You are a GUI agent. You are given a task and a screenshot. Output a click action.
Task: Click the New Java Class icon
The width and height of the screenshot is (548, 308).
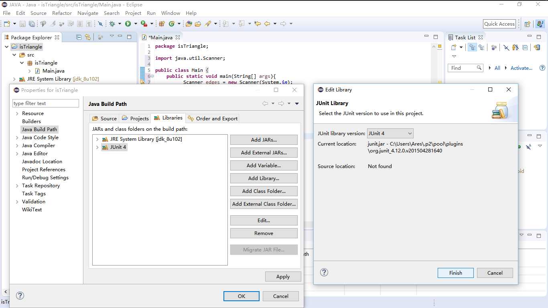click(171, 24)
